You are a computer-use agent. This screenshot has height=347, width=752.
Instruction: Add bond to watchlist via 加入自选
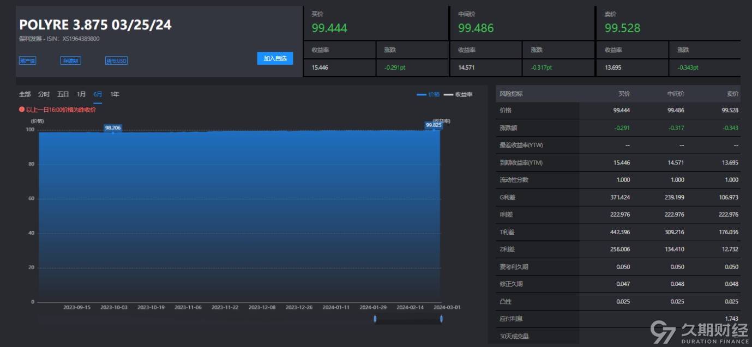(x=275, y=58)
